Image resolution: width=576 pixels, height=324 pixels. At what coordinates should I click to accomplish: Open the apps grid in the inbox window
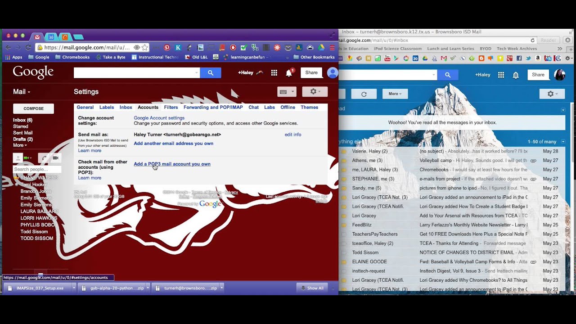tap(501, 75)
